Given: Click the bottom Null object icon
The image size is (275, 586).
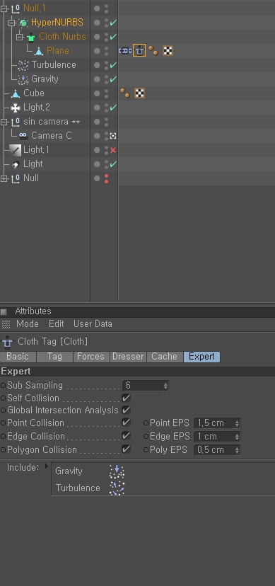Looking at the screenshot, I should click(16, 178).
